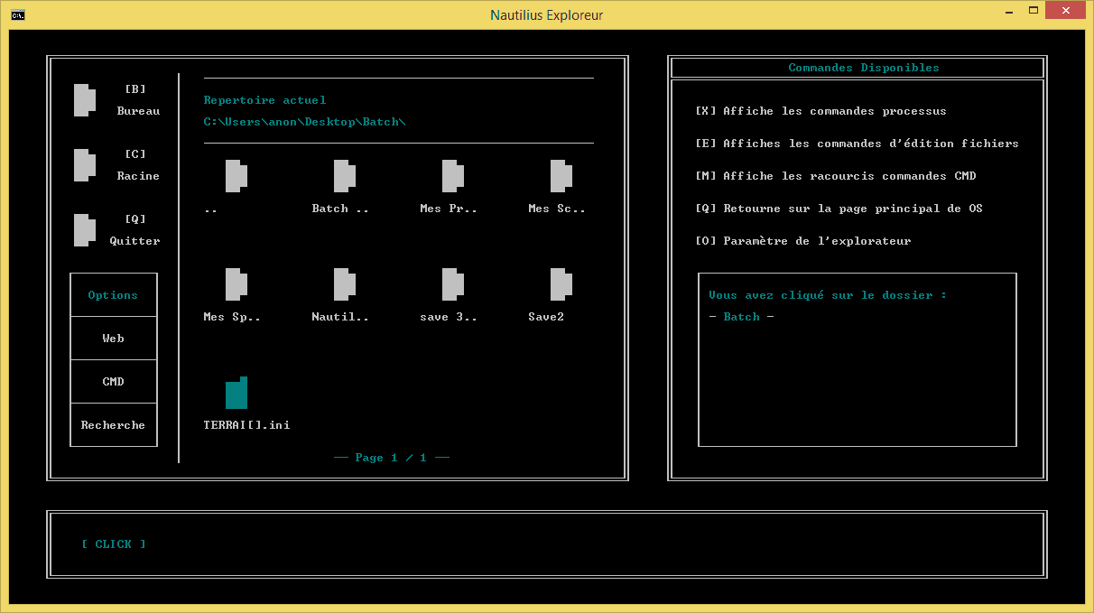Open the Save2 folder icon
The image size is (1094, 613).
click(x=561, y=284)
